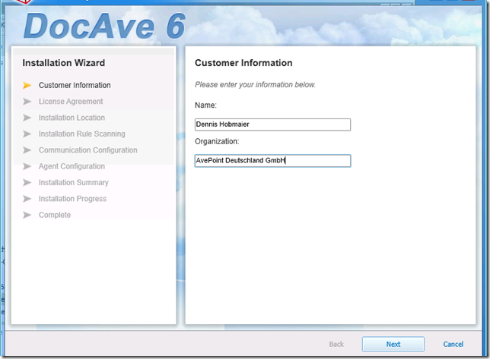Click the 'Organization:' label

217,141
